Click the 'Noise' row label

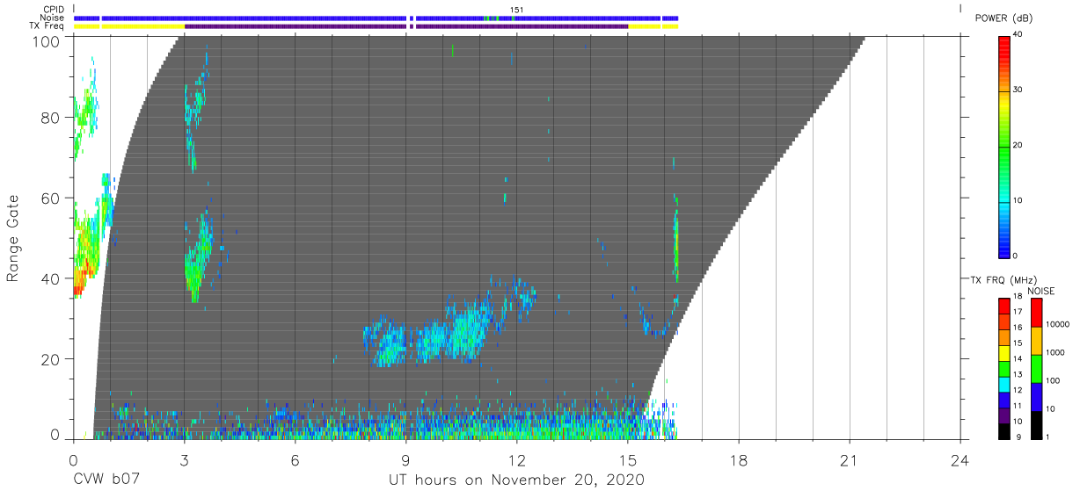[52, 18]
